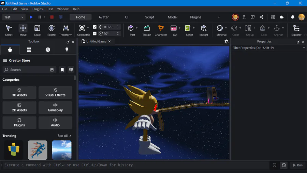Click the Color tool icon
Image resolution: width=307 pixels, height=173 pixels.
[234, 28]
